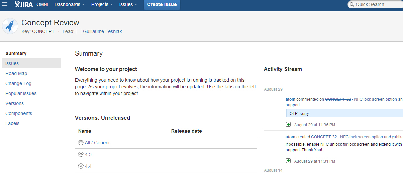Focus the Quick Search field
This screenshot has width=403, height=176.
click(375, 4)
